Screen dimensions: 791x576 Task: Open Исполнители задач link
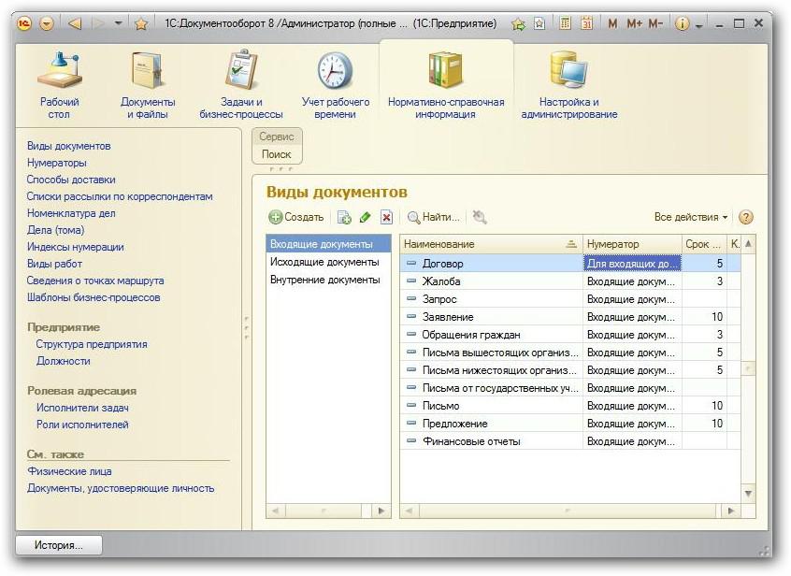82,408
